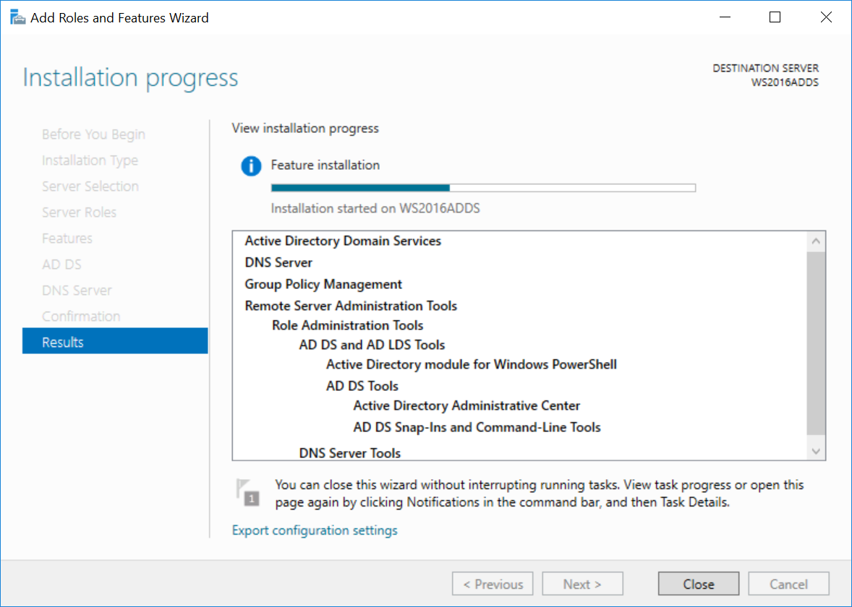Click the 'Feature installation' label
This screenshot has width=852, height=607.
[x=325, y=165]
